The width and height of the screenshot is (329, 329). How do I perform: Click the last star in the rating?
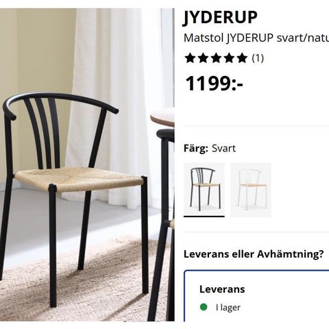coord(242,58)
